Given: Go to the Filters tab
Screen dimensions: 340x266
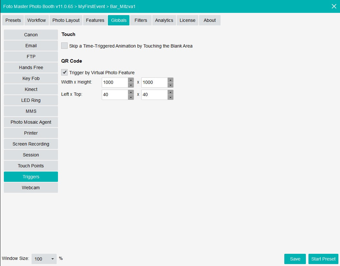Looking at the screenshot, I should [141, 20].
